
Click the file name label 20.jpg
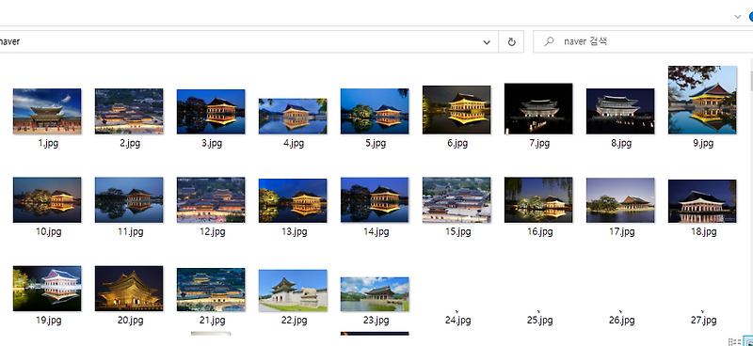click(130, 320)
